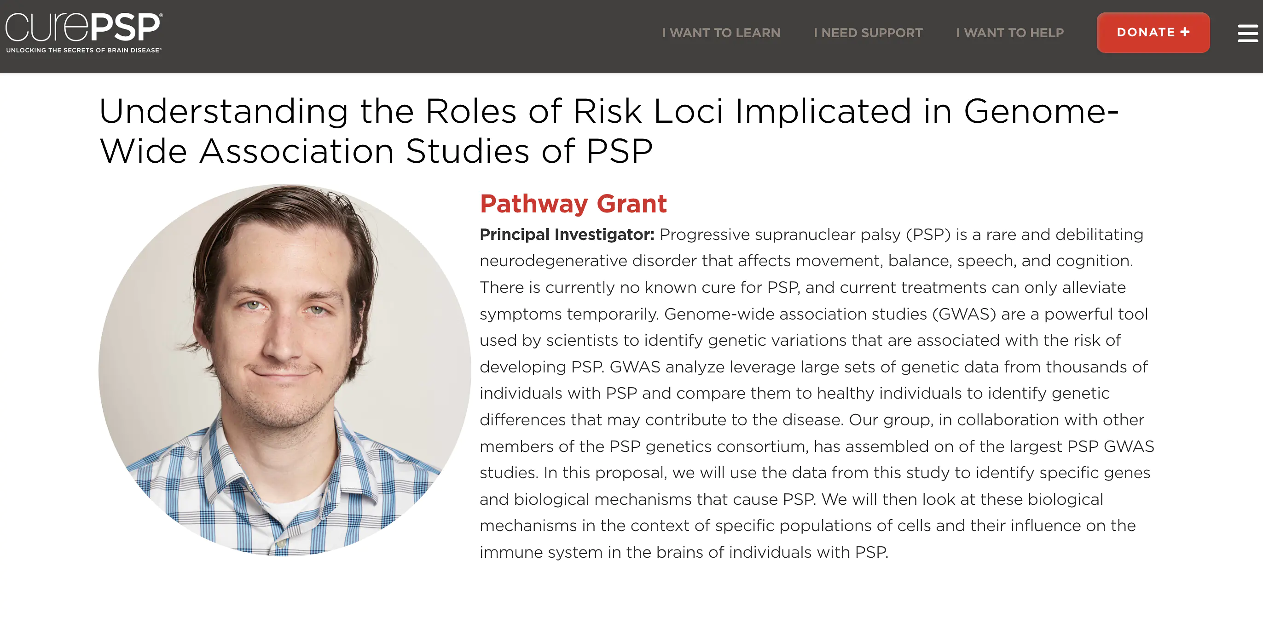Click the "Wide Association Studies of PSP" title line
The image size is (1263, 629).
[376, 151]
